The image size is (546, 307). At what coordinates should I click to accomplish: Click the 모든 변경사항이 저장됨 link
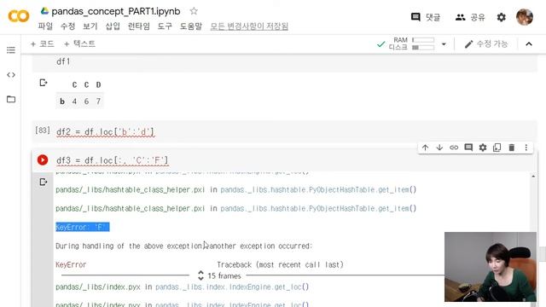pos(249,26)
